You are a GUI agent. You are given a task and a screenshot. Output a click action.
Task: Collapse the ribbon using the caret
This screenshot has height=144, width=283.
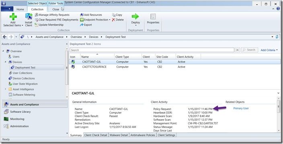(273, 9)
